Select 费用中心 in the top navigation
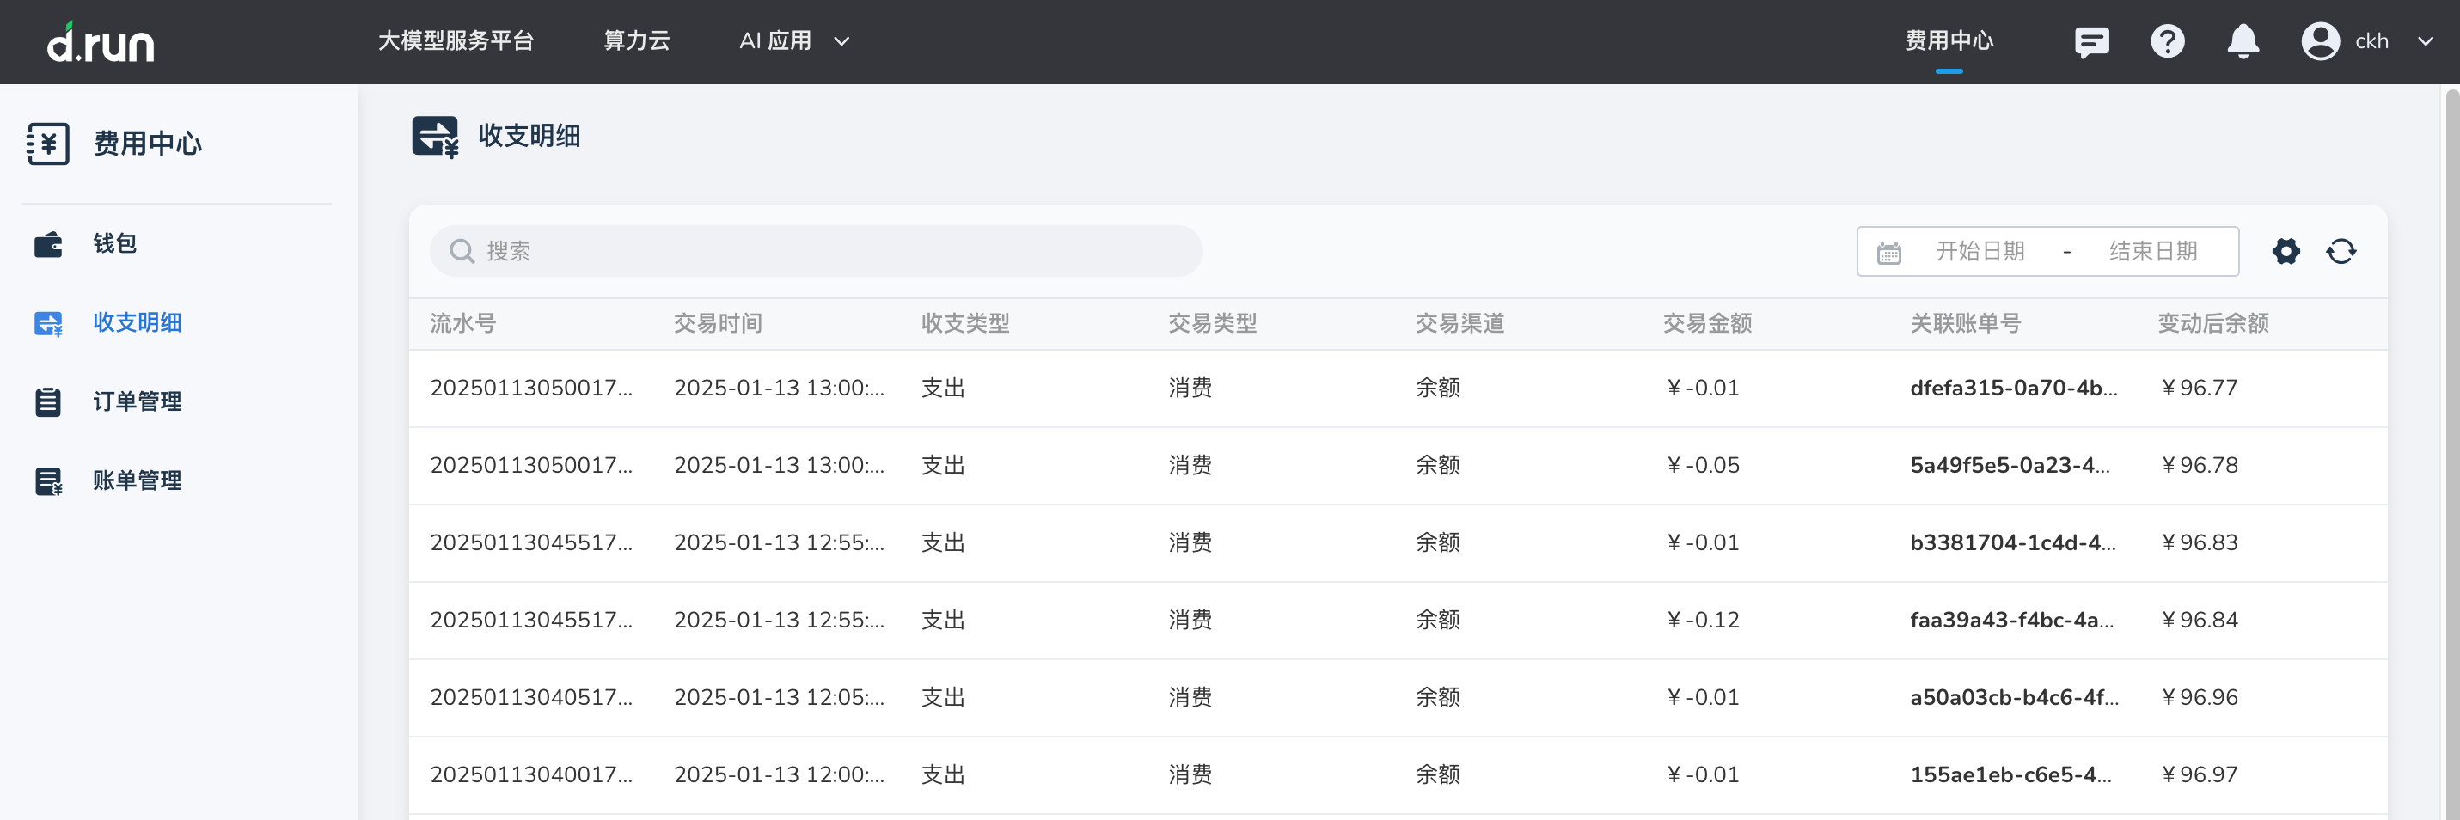This screenshot has height=820, width=2460. click(x=1948, y=41)
